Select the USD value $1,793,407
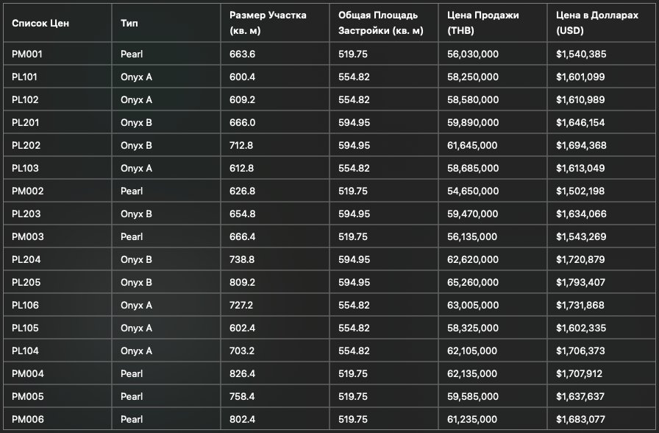The height and width of the screenshot is (433, 659). click(581, 282)
